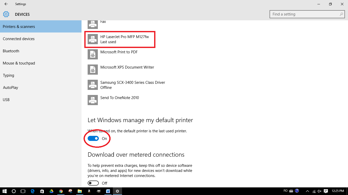348x195 pixels.
Task: Click the Settings gear on the taskbar
Action: (117, 191)
